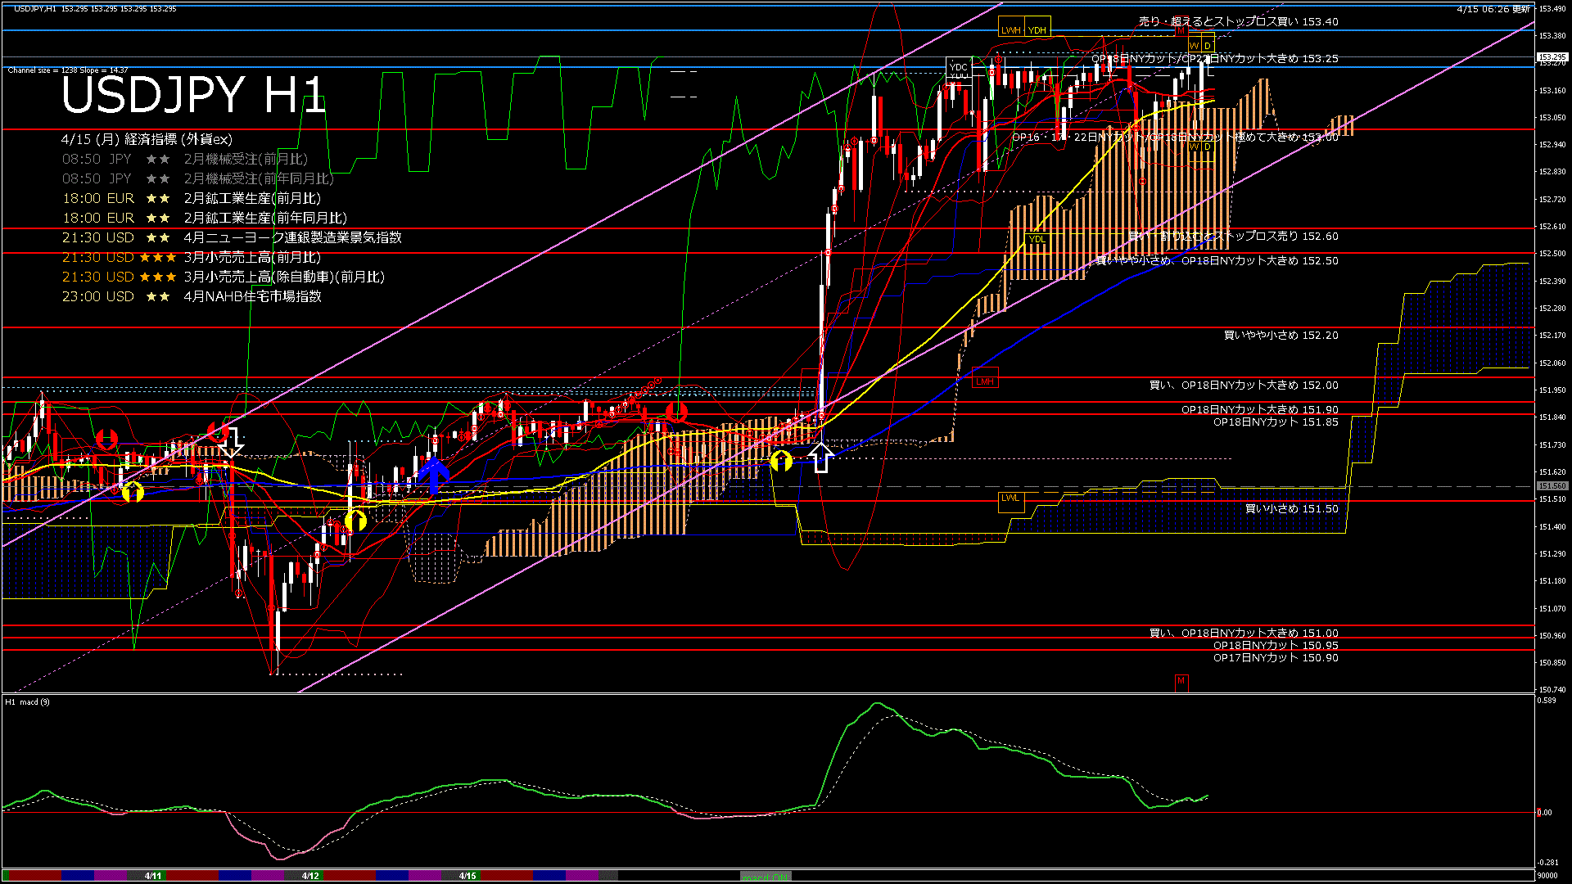Click the H1 macd (9) indicator label
The width and height of the screenshot is (1572, 884).
(27, 701)
